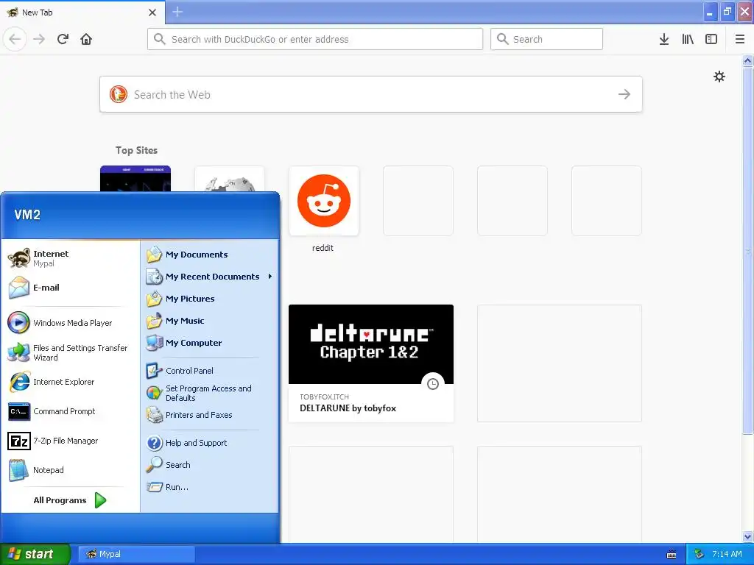The width and height of the screenshot is (754, 565).
Task: Open the Downloads toolbar icon
Action: pyautogui.click(x=664, y=39)
